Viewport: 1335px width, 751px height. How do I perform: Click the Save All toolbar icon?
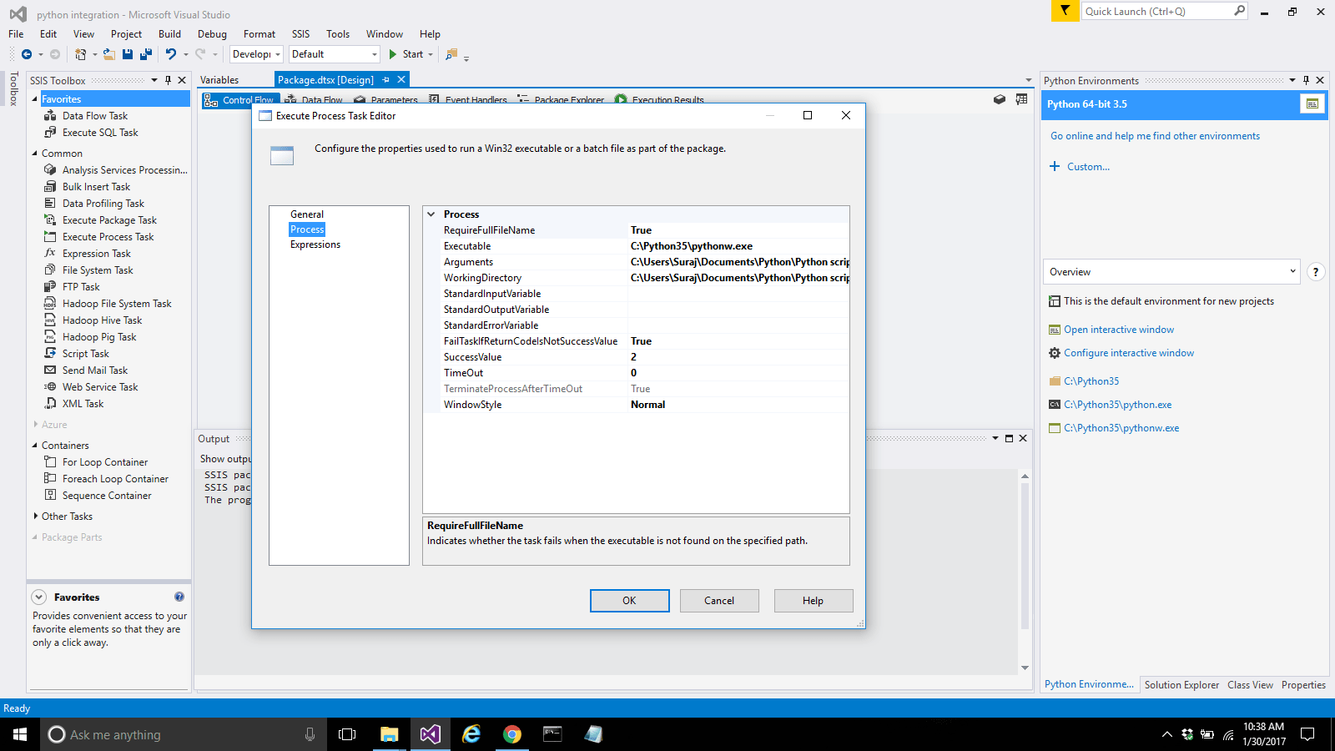(x=146, y=54)
